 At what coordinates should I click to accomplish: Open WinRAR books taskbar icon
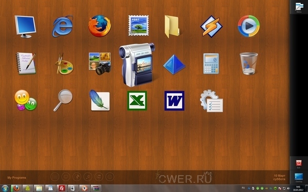[x=96, y=188]
